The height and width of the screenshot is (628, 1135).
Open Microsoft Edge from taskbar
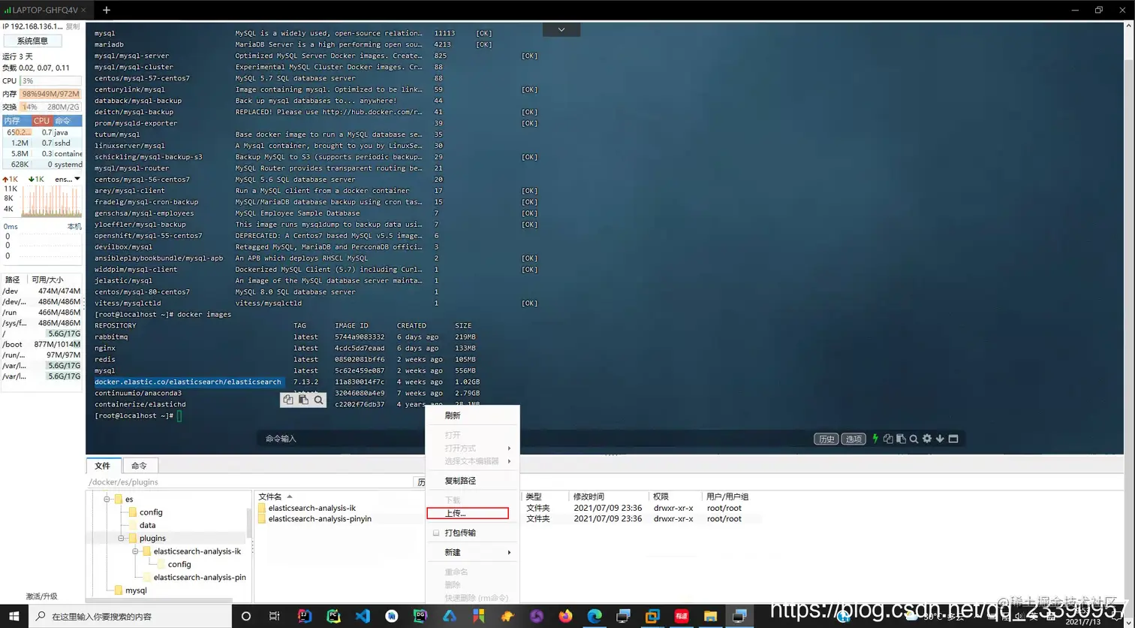point(595,616)
